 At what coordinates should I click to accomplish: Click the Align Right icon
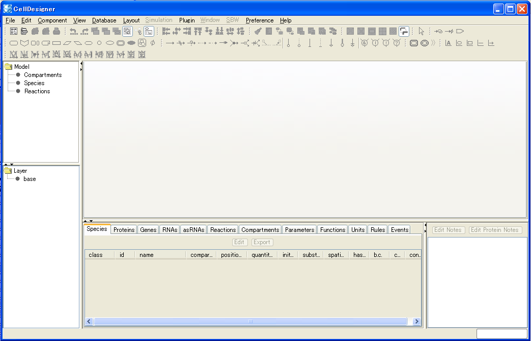point(187,32)
